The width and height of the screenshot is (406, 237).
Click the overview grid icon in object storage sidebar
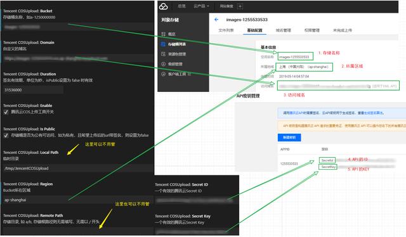(164, 34)
